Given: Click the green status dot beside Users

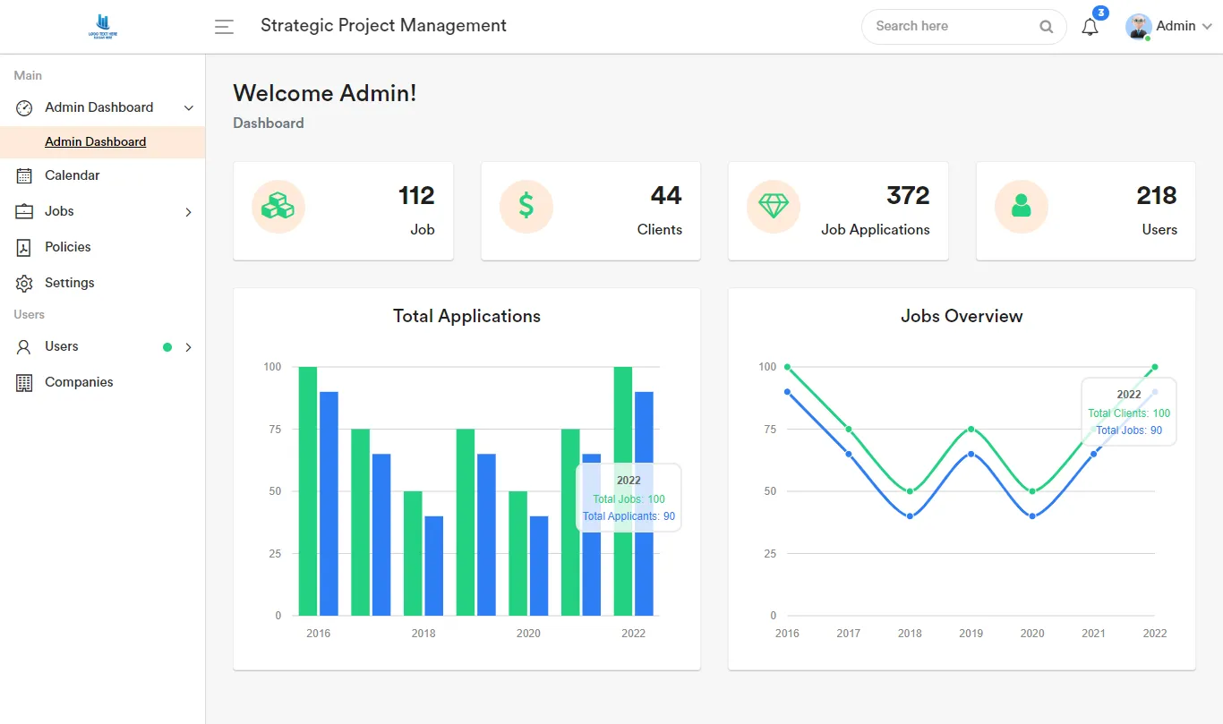Looking at the screenshot, I should 167,347.
